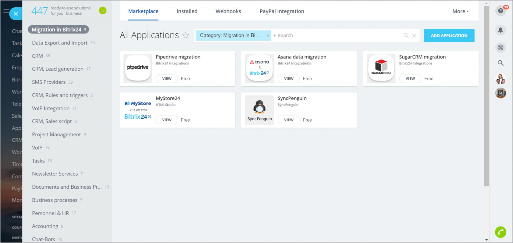Viewport: 513px width, 243px height.
Task: Select the Chat-Bots category
Action: pos(47,239)
